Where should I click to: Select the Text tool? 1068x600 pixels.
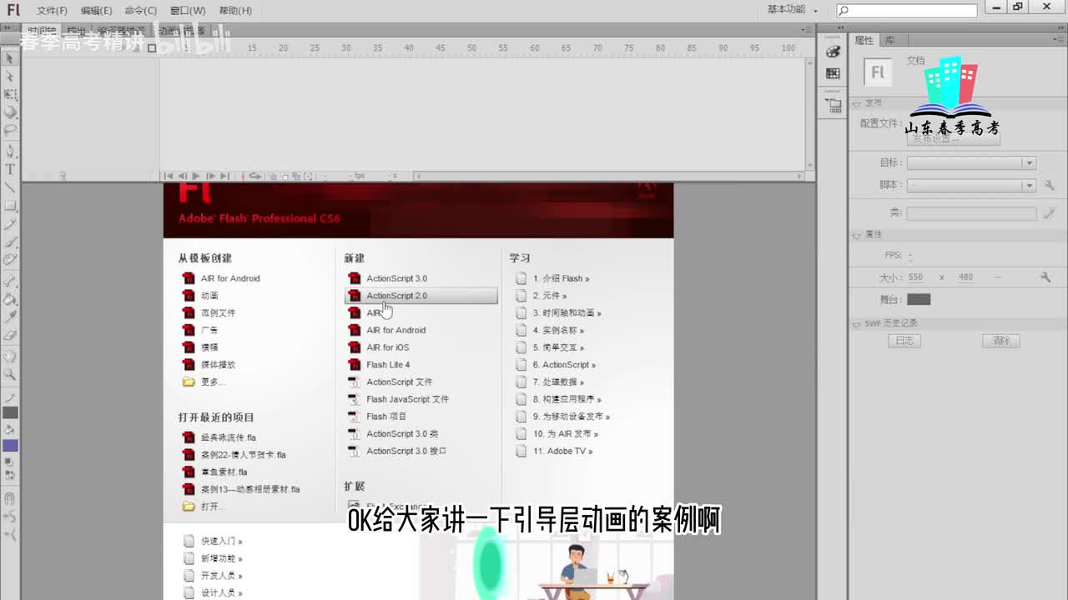point(10,169)
